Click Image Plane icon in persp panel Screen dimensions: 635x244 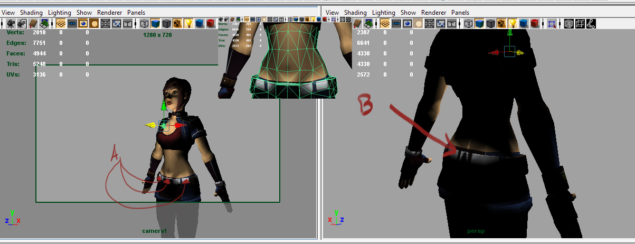tap(368, 23)
